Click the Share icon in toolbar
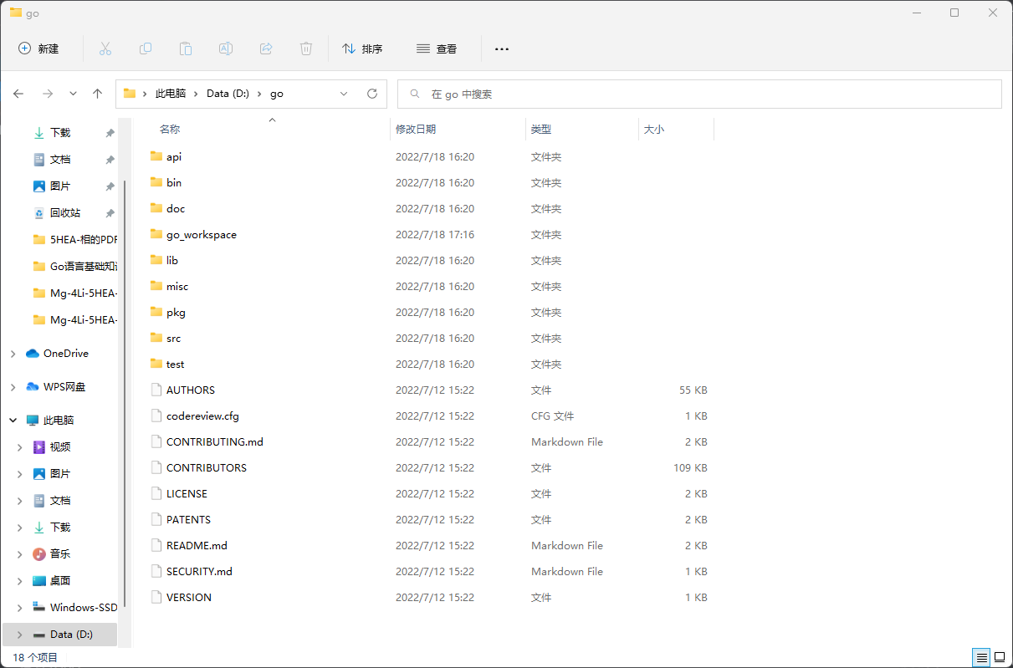Image resolution: width=1013 pixels, height=668 pixels. tap(266, 48)
